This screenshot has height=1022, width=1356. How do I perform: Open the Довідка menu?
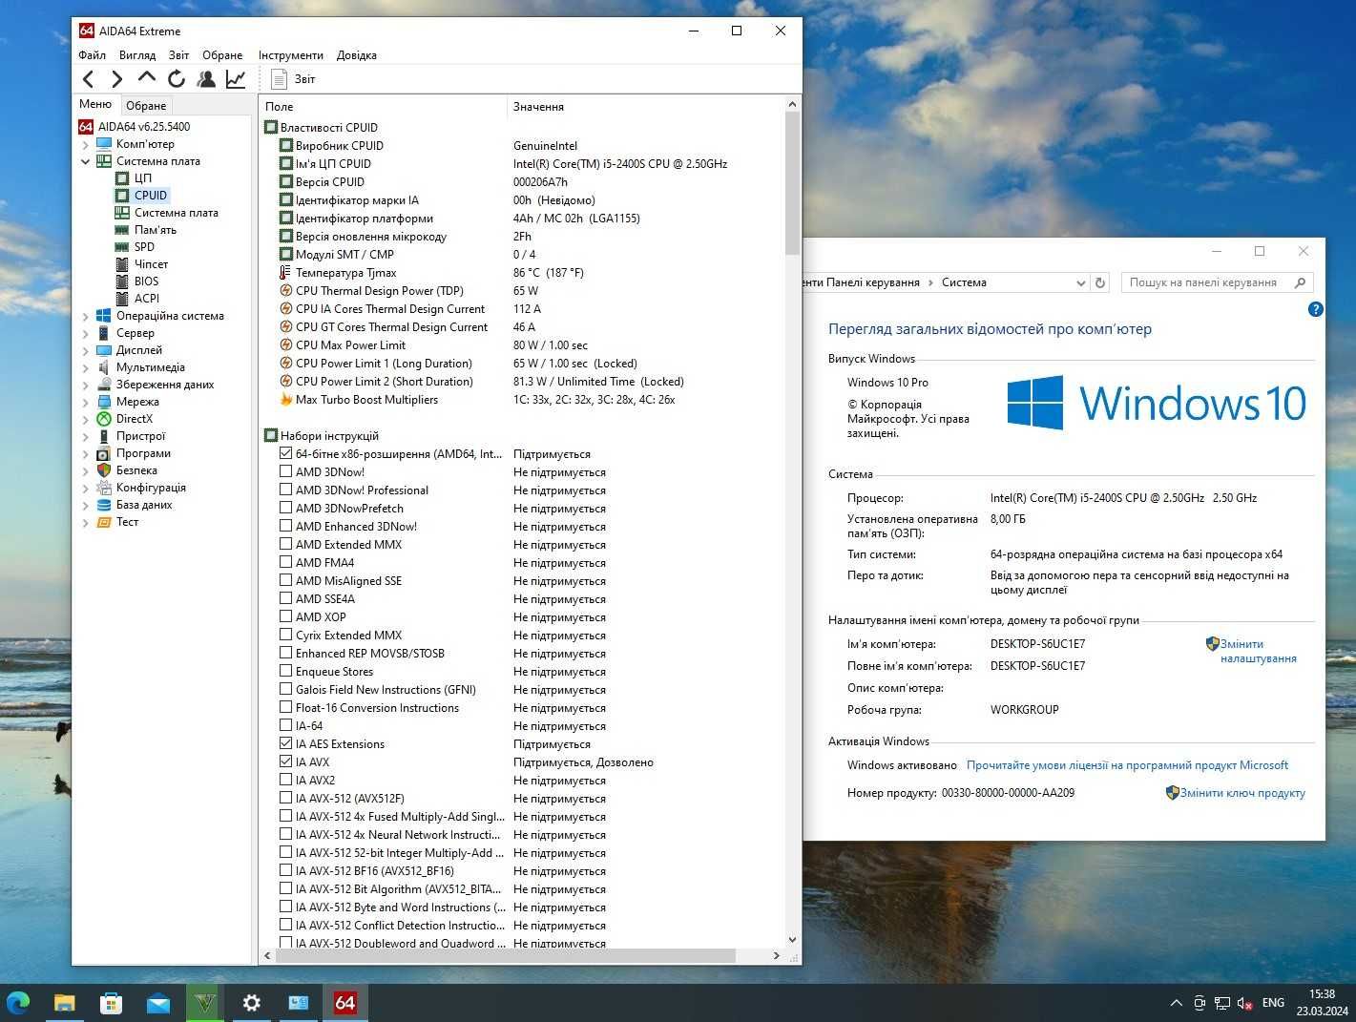356,55
